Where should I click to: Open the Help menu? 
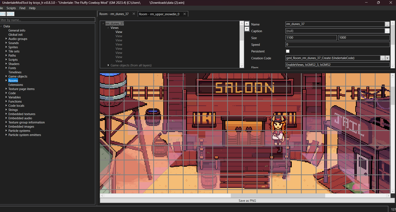pos(32,8)
